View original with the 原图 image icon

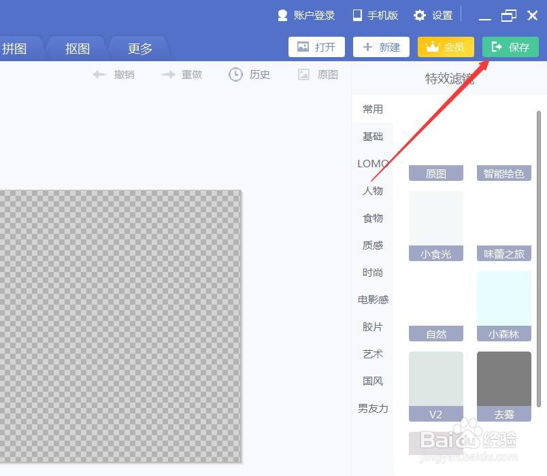point(305,75)
